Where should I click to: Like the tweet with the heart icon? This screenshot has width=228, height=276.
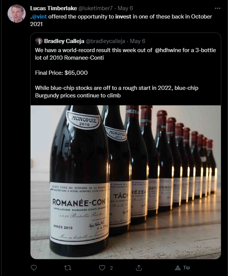(102, 268)
